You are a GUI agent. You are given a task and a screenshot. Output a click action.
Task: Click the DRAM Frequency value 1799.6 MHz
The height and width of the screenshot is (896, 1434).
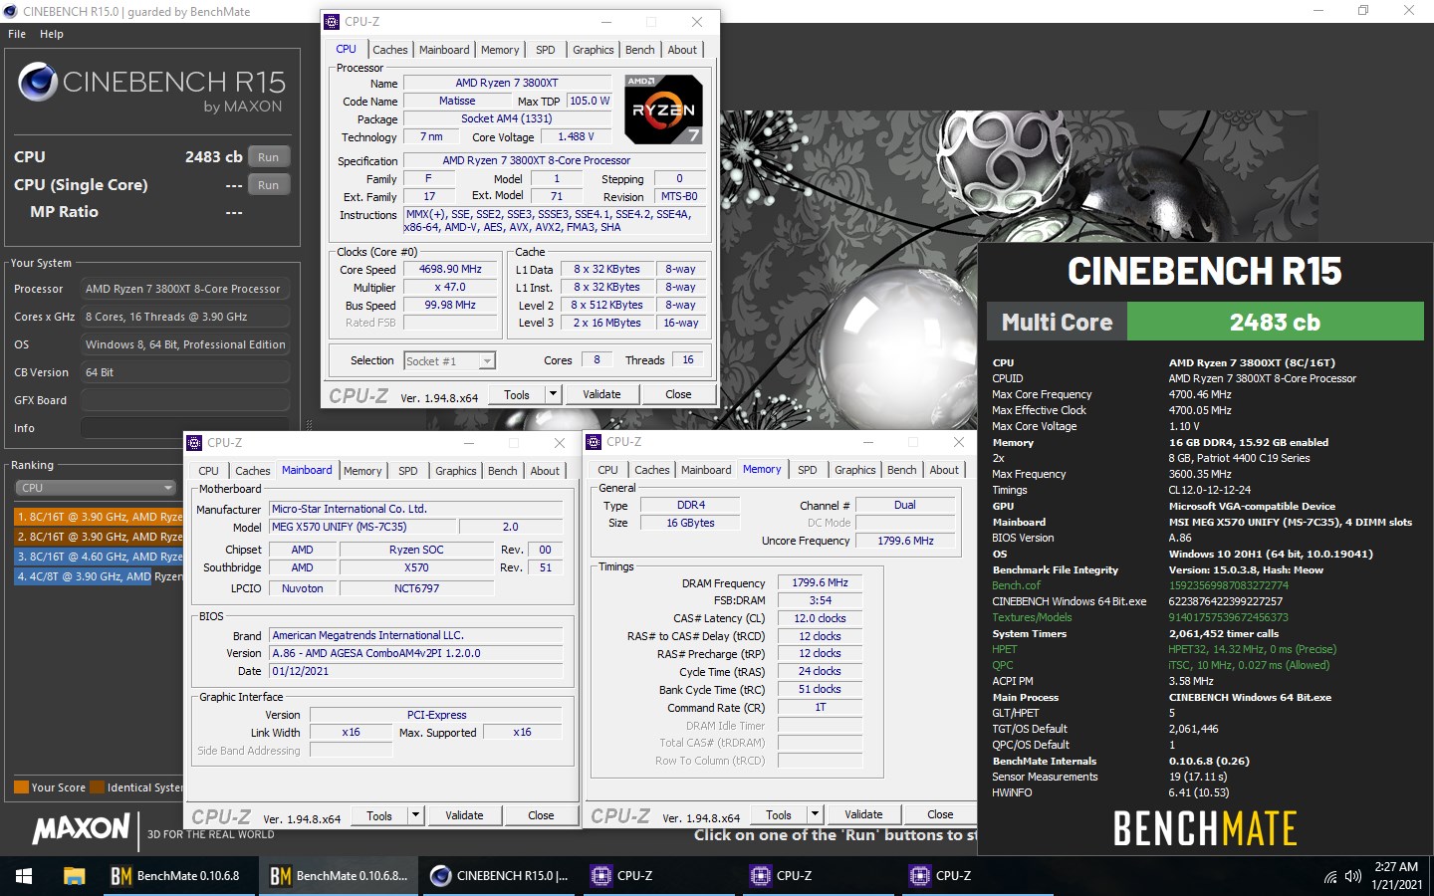point(820,583)
